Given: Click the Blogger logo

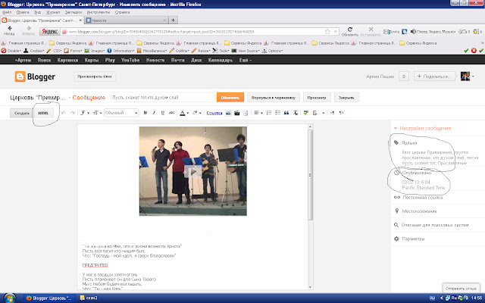Looking at the screenshot, I should (x=35, y=77).
